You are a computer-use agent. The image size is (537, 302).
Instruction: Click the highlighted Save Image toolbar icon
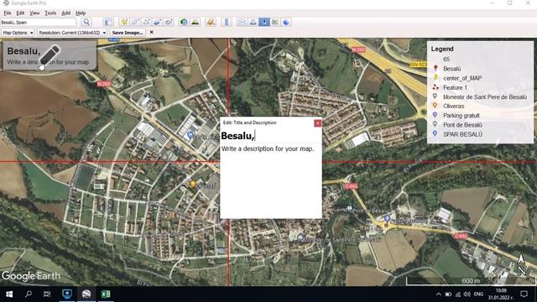264,23
